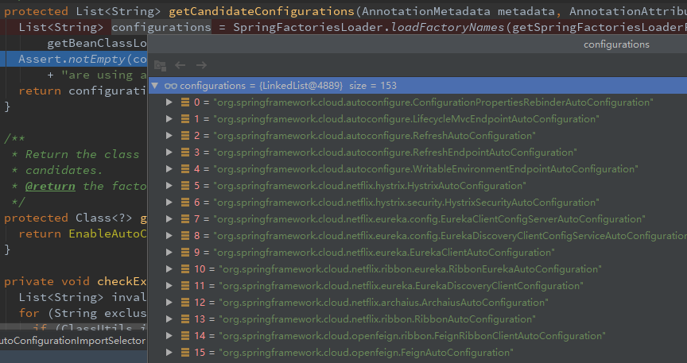Expand element 13 RibbonAutoConfiguration
This screenshot has height=363, width=687.
pyautogui.click(x=169, y=319)
